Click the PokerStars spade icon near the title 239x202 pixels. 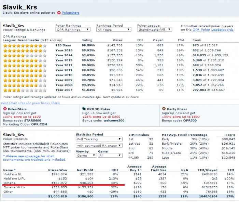[x=59, y=13]
